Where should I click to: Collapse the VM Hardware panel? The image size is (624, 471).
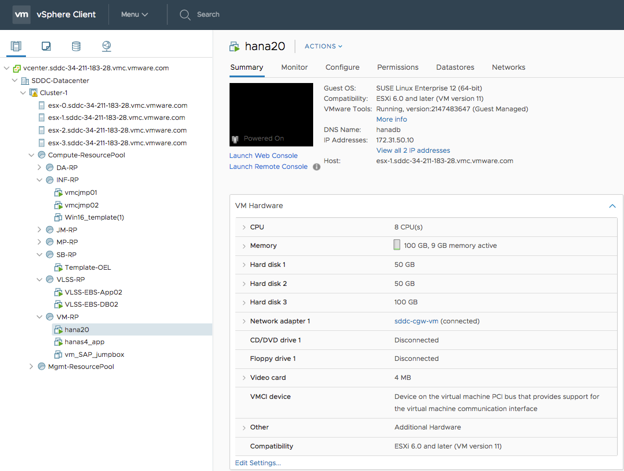pyautogui.click(x=612, y=206)
